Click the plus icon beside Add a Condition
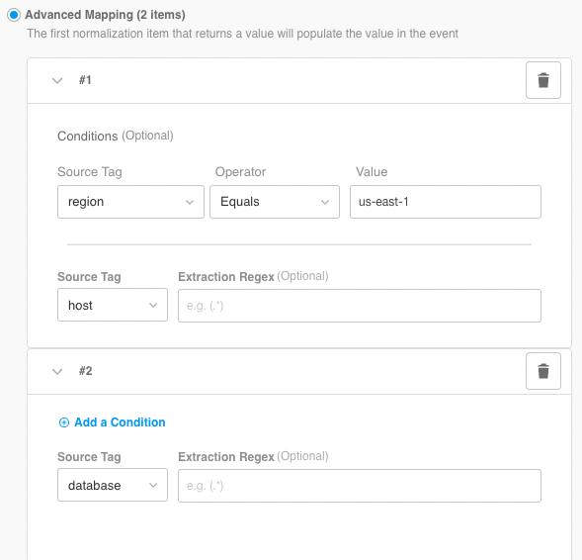The width and height of the screenshot is (582, 560). pyautogui.click(x=64, y=422)
